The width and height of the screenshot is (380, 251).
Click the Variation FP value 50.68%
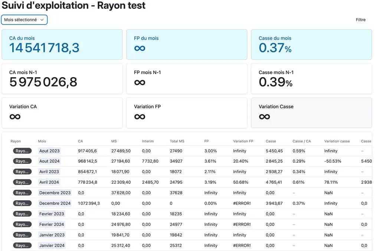pyautogui.click(x=240, y=182)
